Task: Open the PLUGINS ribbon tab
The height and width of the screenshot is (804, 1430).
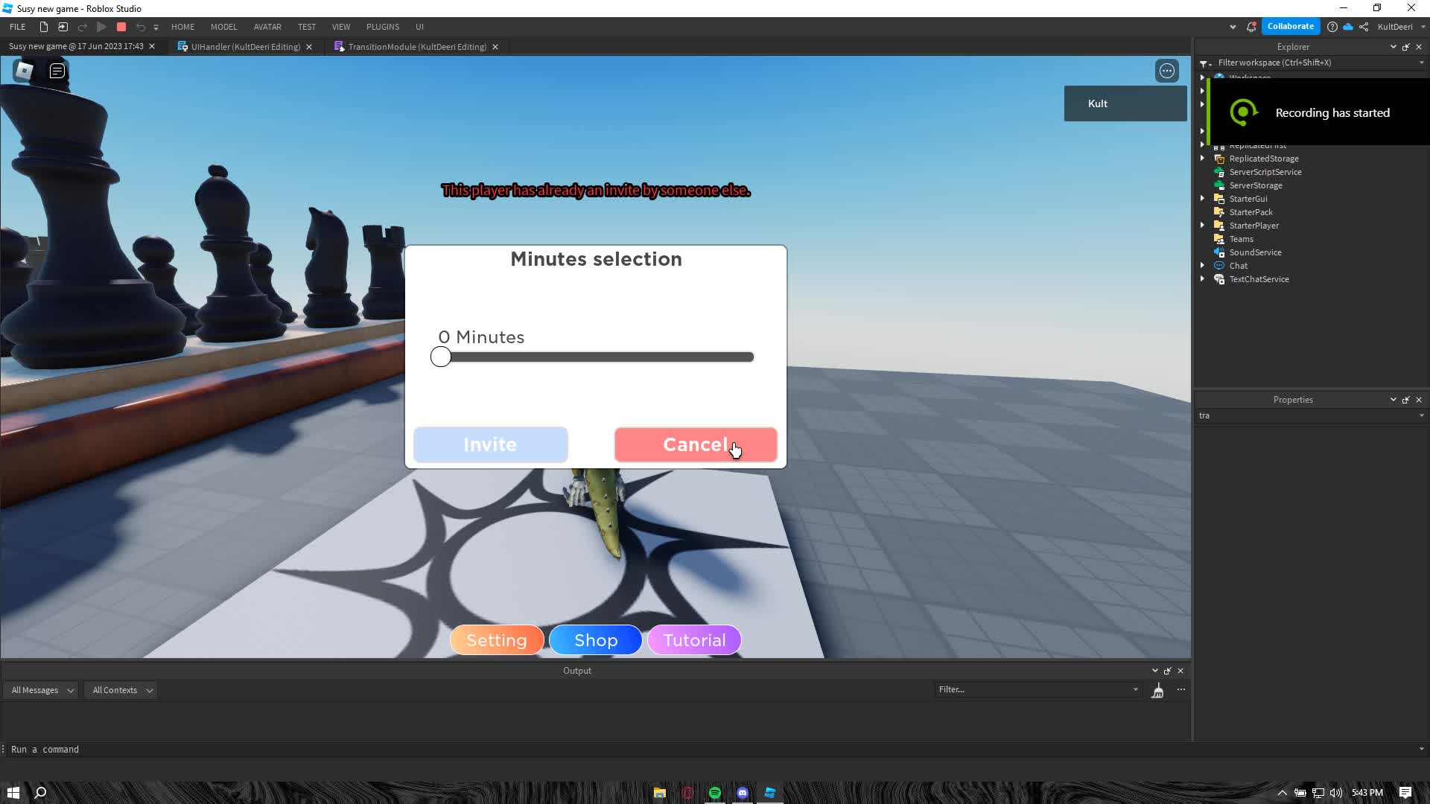Action: pyautogui.click(x=383, y=27)
